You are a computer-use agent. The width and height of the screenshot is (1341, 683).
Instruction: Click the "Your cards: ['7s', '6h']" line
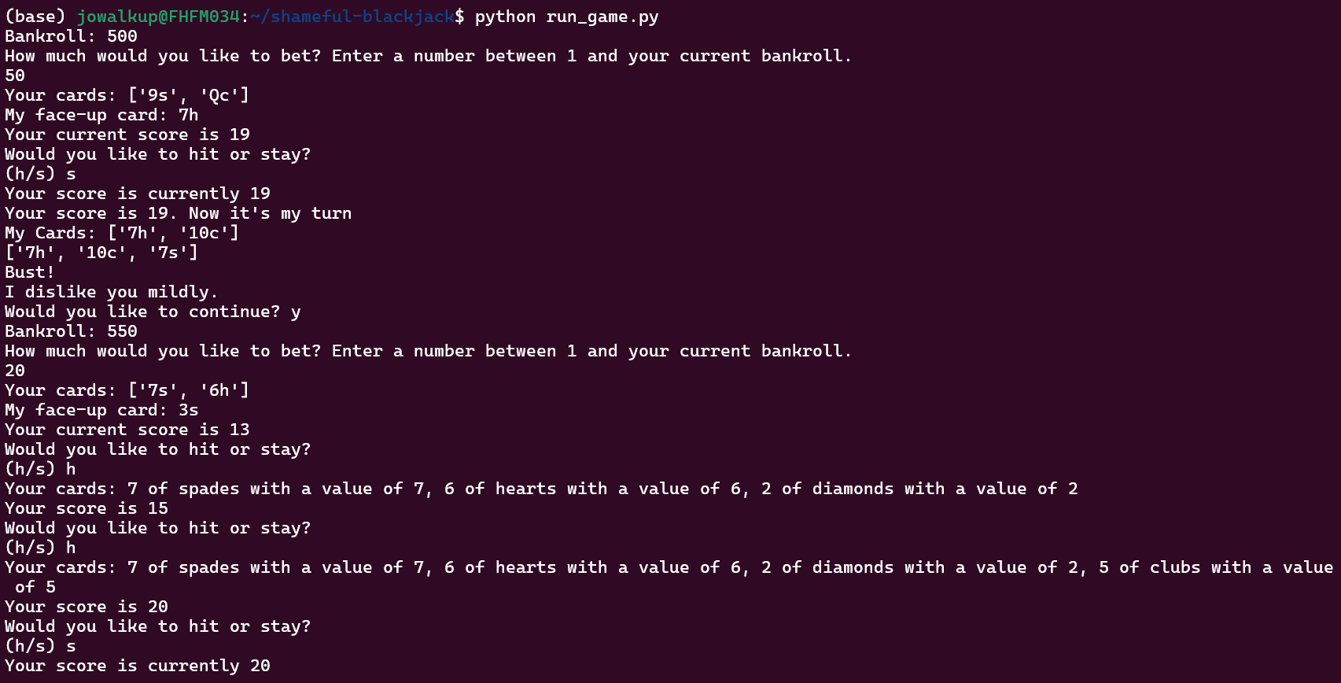point(127,390)
